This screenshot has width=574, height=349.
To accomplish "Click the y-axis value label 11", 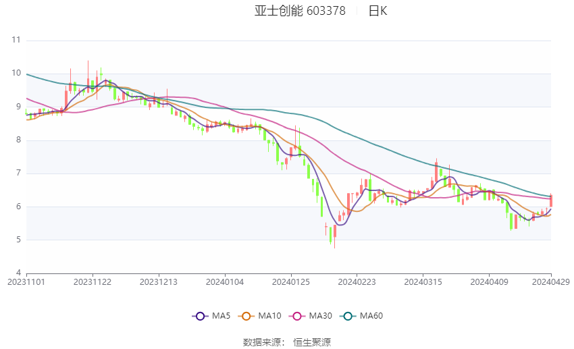I will coord(16,40).
